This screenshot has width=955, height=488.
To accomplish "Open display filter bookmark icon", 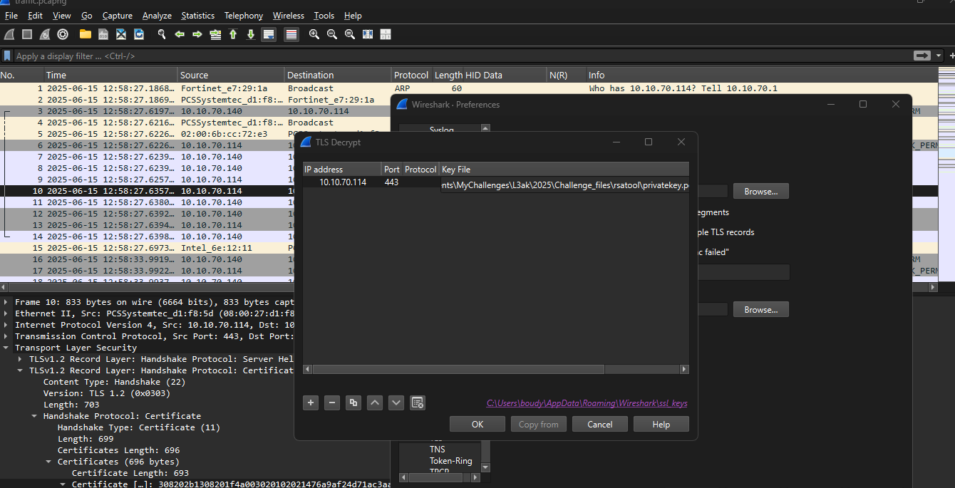I will [x=7, y=56].
